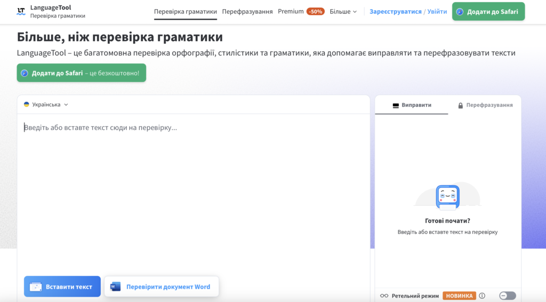
Task: Click the smiling robot mascot illustration
Action: click(x=447, y=197)
